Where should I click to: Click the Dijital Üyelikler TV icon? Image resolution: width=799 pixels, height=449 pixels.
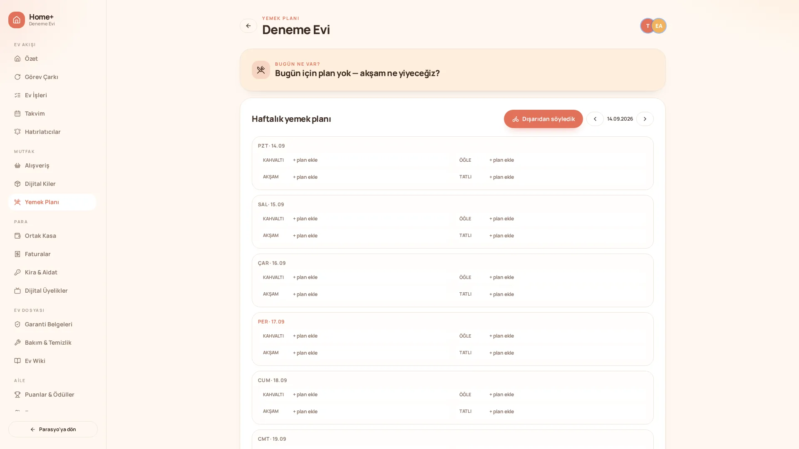click(17, 291)
